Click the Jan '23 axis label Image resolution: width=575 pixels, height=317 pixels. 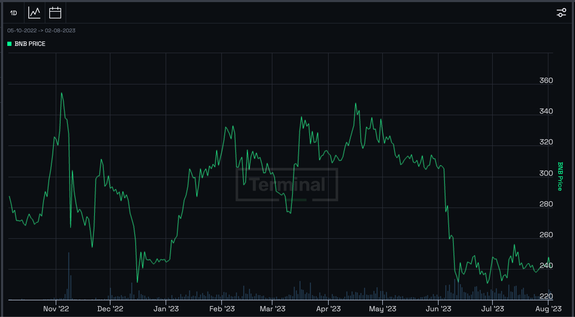click(x=166, y=309)
